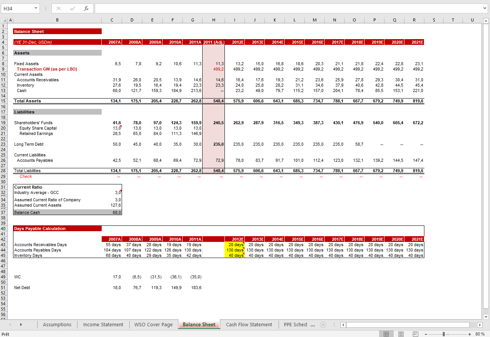Switch to Page Break Preview icon
490x337 pixels.
click(415, 334)
